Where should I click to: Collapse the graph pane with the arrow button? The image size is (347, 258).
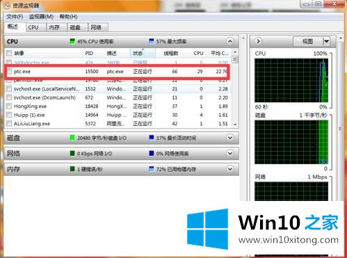coord(258,41)
